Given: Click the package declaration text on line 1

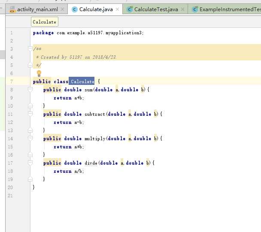Looking at the screenshot, I should 88,33.
